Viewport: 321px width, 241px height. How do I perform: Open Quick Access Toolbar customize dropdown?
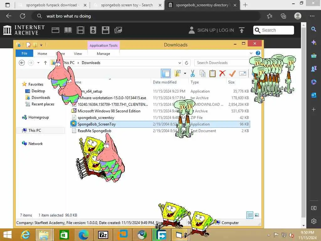click(x=41, y=45)
